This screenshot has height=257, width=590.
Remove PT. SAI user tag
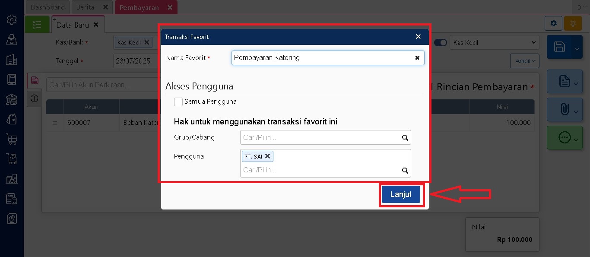pyautogui.click(x=267, y=156)
